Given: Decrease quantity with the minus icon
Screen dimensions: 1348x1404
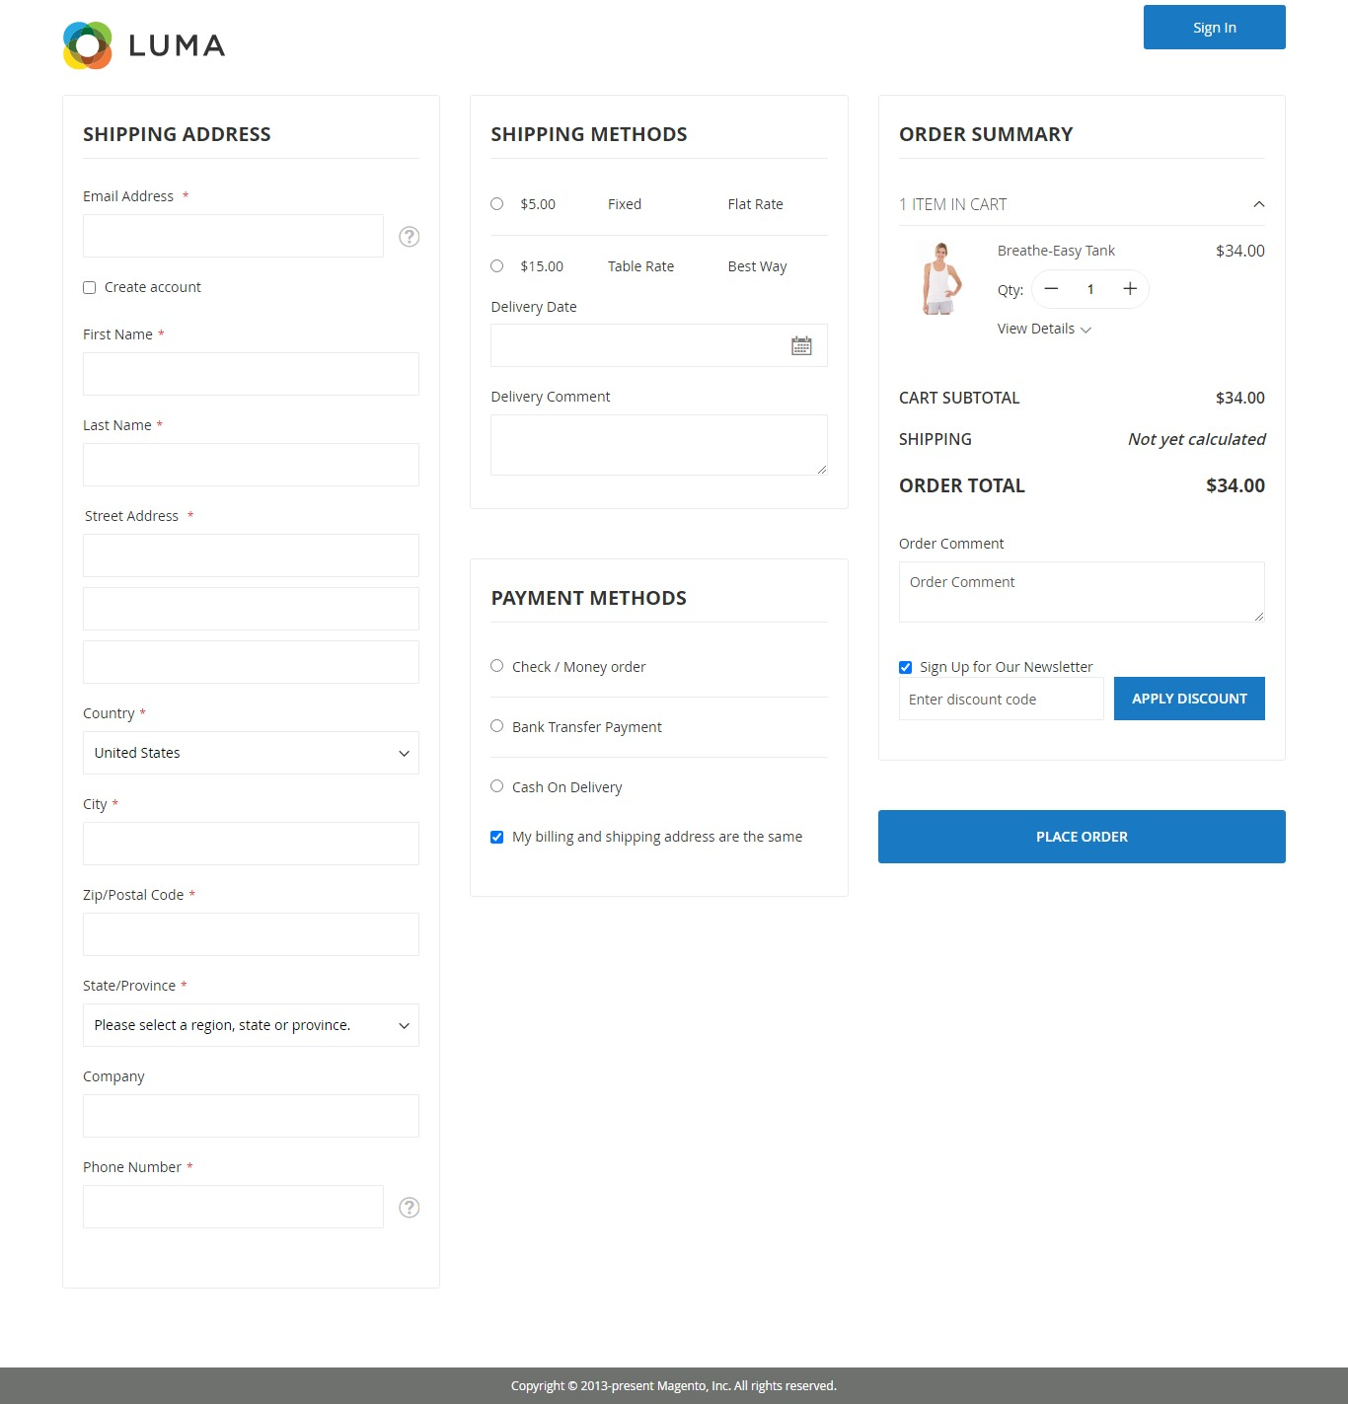Looking at the screenshot, I should (1051, 289).
